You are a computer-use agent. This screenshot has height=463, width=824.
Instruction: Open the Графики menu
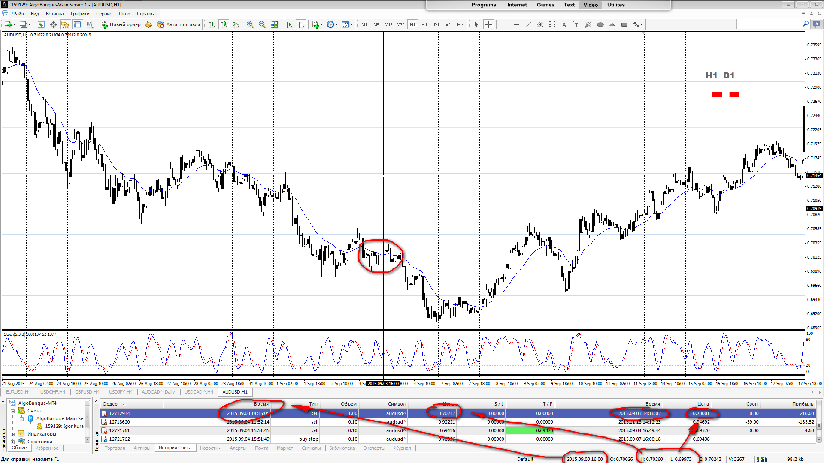80,14
